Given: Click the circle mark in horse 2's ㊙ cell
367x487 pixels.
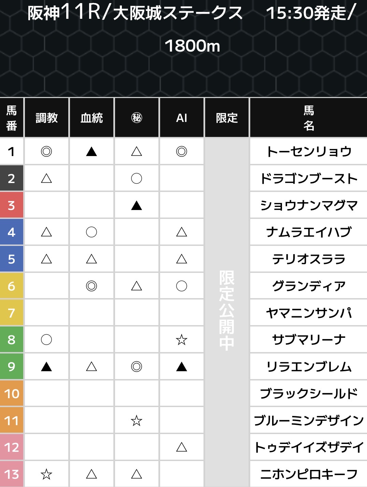Looking at the screenshot, I should tap(137, 178).
